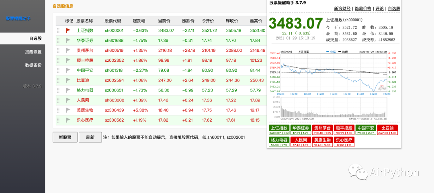
Task: Click the 最高价 column header
Action: click(x=256, y=21)
